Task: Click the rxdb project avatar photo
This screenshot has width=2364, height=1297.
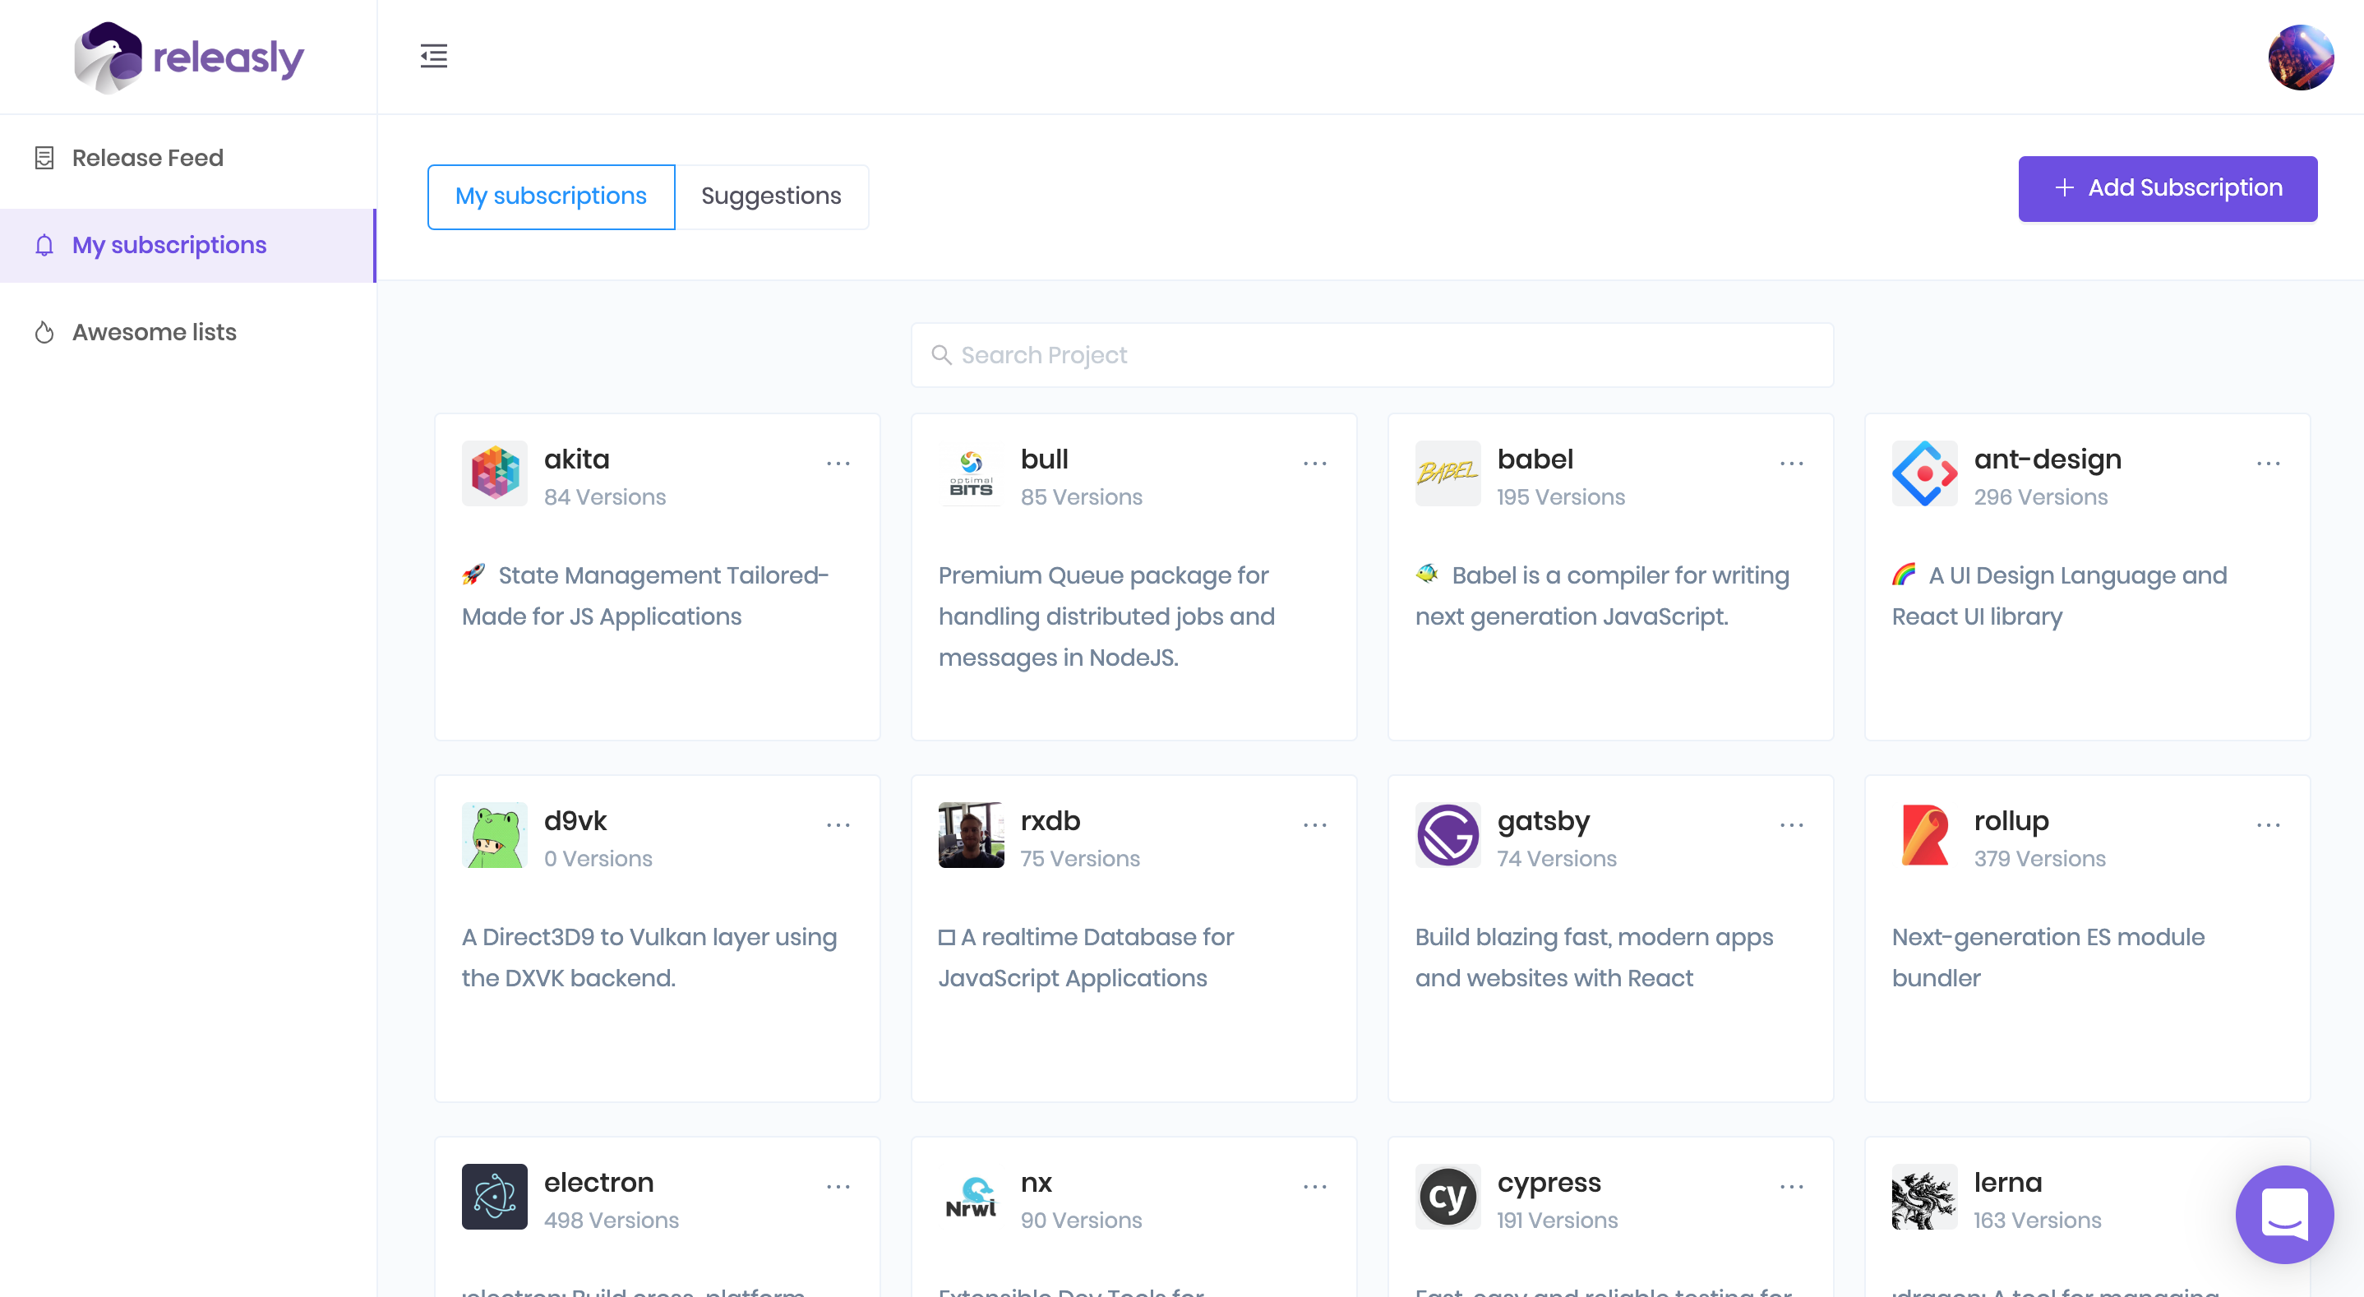Action: (x=971, y=835)
